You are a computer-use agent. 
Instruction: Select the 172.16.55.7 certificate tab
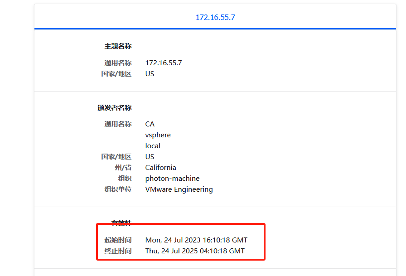(x=215, y=17)
